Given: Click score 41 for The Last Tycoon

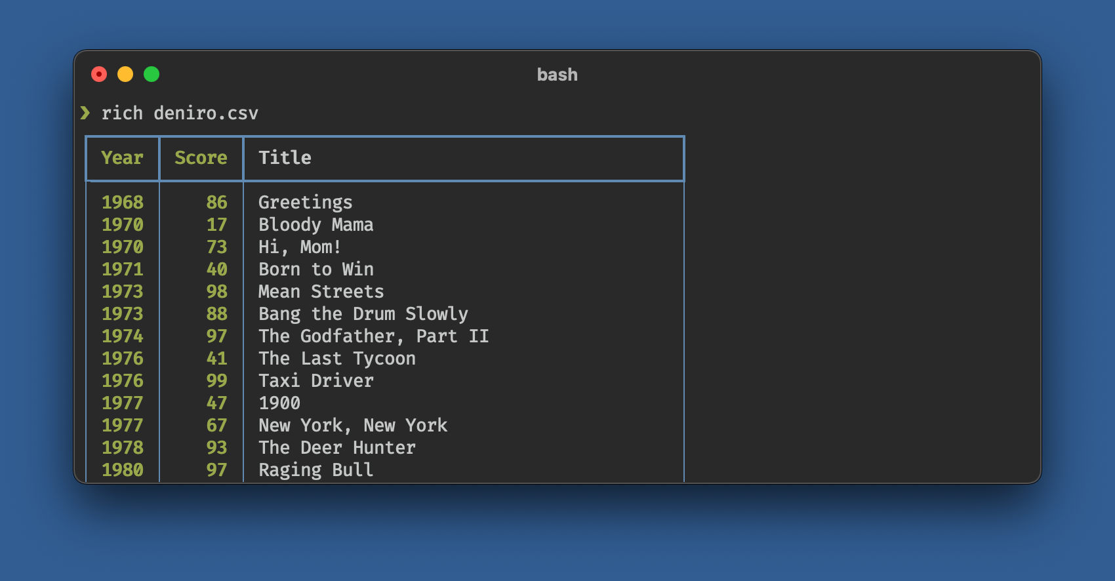Looking at the screenshot, I should tap(217, 359).
